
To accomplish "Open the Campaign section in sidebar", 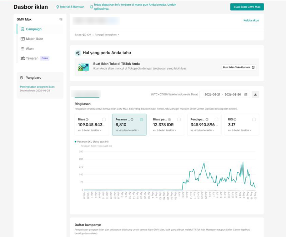I will [x=40, y=29].
